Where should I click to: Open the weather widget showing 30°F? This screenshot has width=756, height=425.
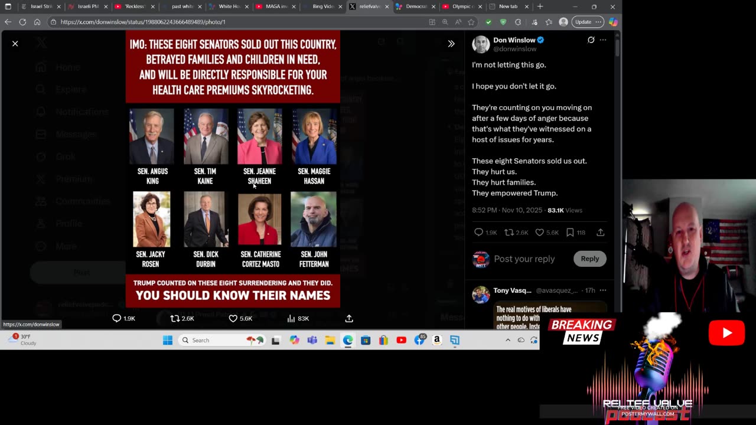click(x=24, y=340)
